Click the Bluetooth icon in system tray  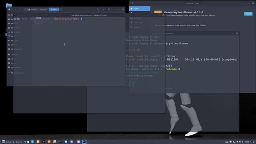[243, 142]
